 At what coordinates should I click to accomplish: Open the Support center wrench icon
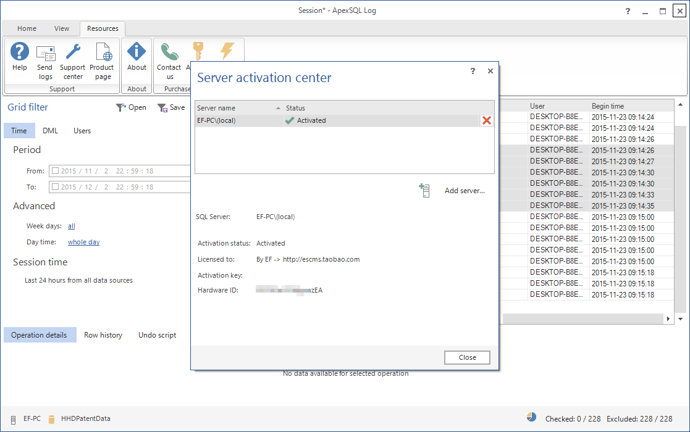coord(73,51)
